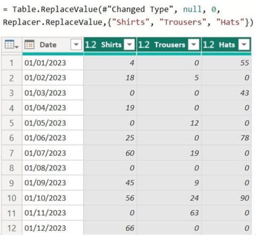Open the Shirts column filter dropdown
Screen dimensions: 256x235
[x=129, y=44]
